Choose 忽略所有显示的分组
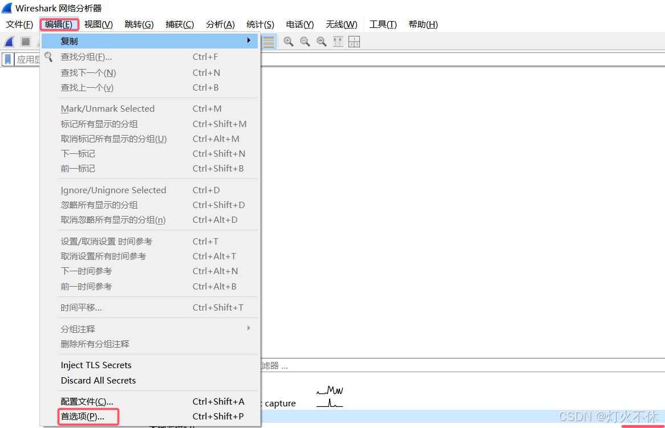665x428 pixels. click(x=149, y=205)
